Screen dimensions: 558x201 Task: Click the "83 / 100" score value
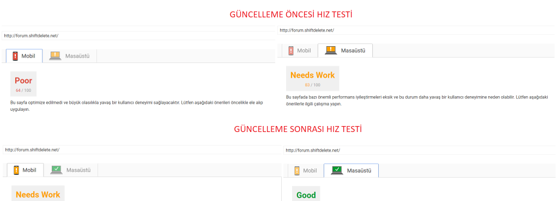tap(312, 85)
